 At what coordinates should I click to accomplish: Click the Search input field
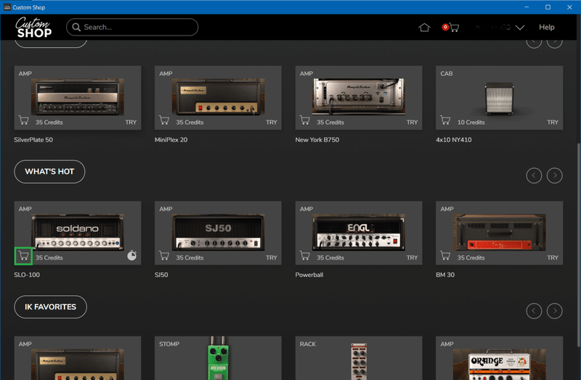pos(132,27)
